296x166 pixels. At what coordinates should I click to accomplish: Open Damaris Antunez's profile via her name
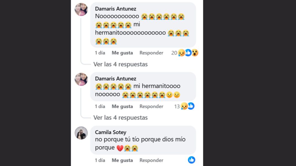click(x=115, y=9)
